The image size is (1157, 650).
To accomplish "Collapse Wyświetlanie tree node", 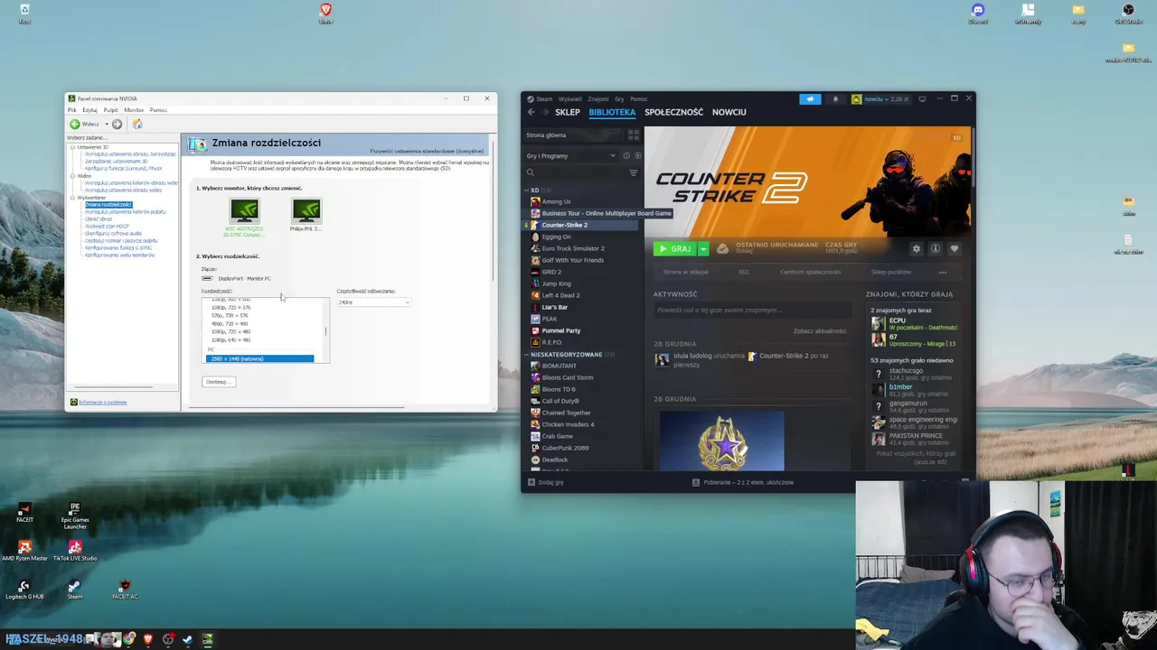I will 72,198.
